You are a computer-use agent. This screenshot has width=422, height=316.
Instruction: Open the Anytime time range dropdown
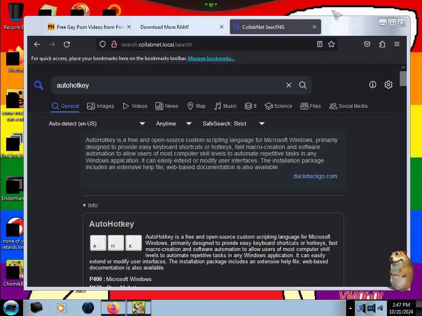(x=173, y=123)
